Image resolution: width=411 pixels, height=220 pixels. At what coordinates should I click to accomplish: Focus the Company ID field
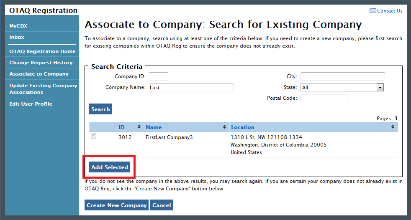pyautogui.click(x=159, y=76)
